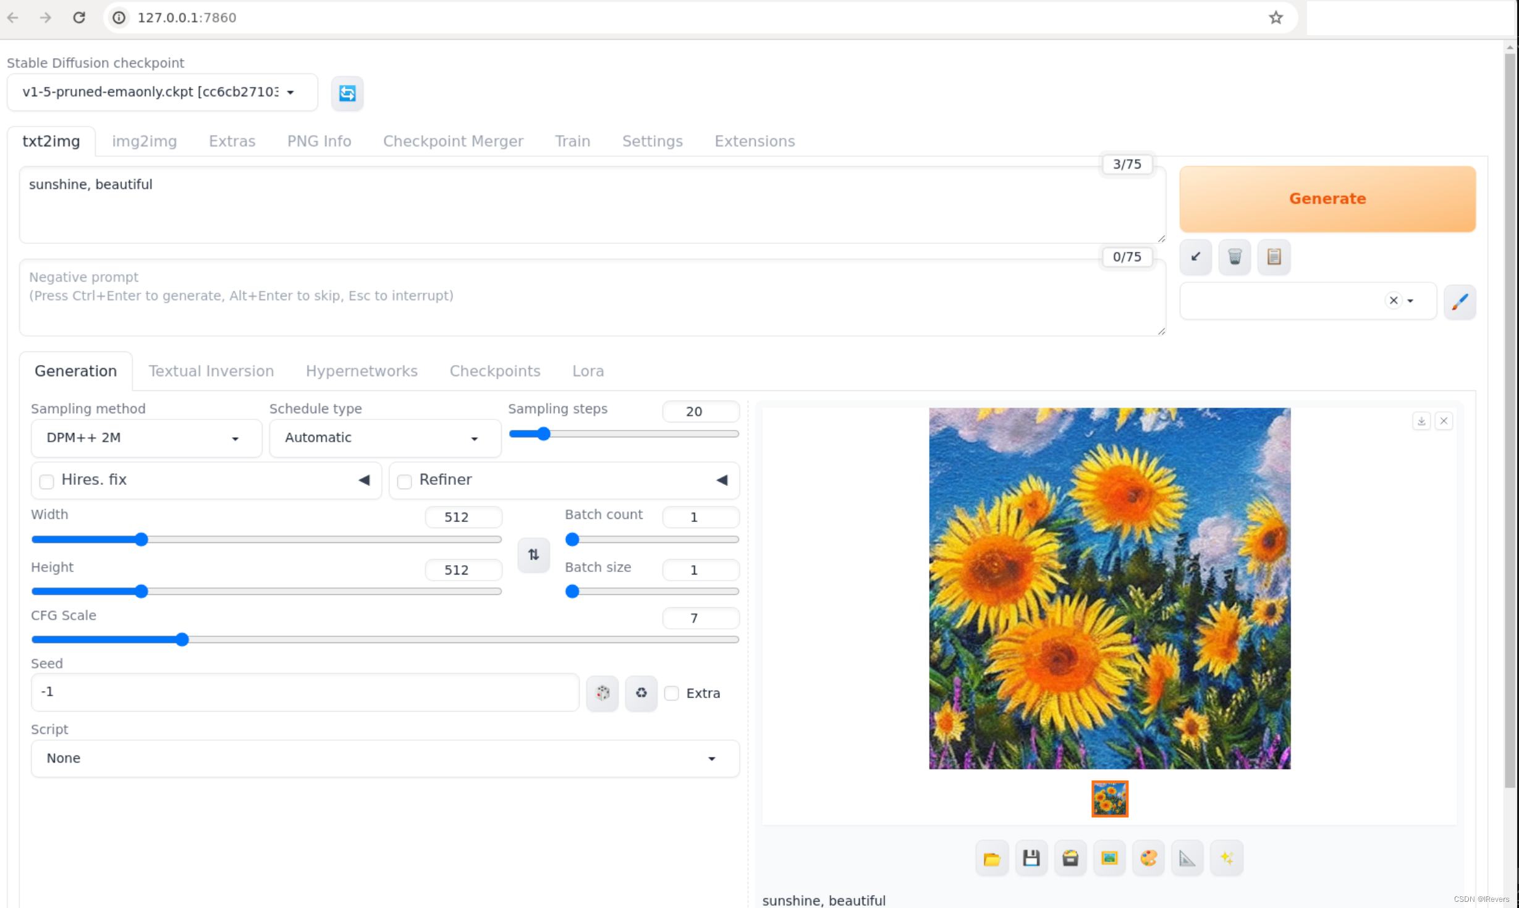
Task: Open the Lora tab
Action: coord(588,371)
